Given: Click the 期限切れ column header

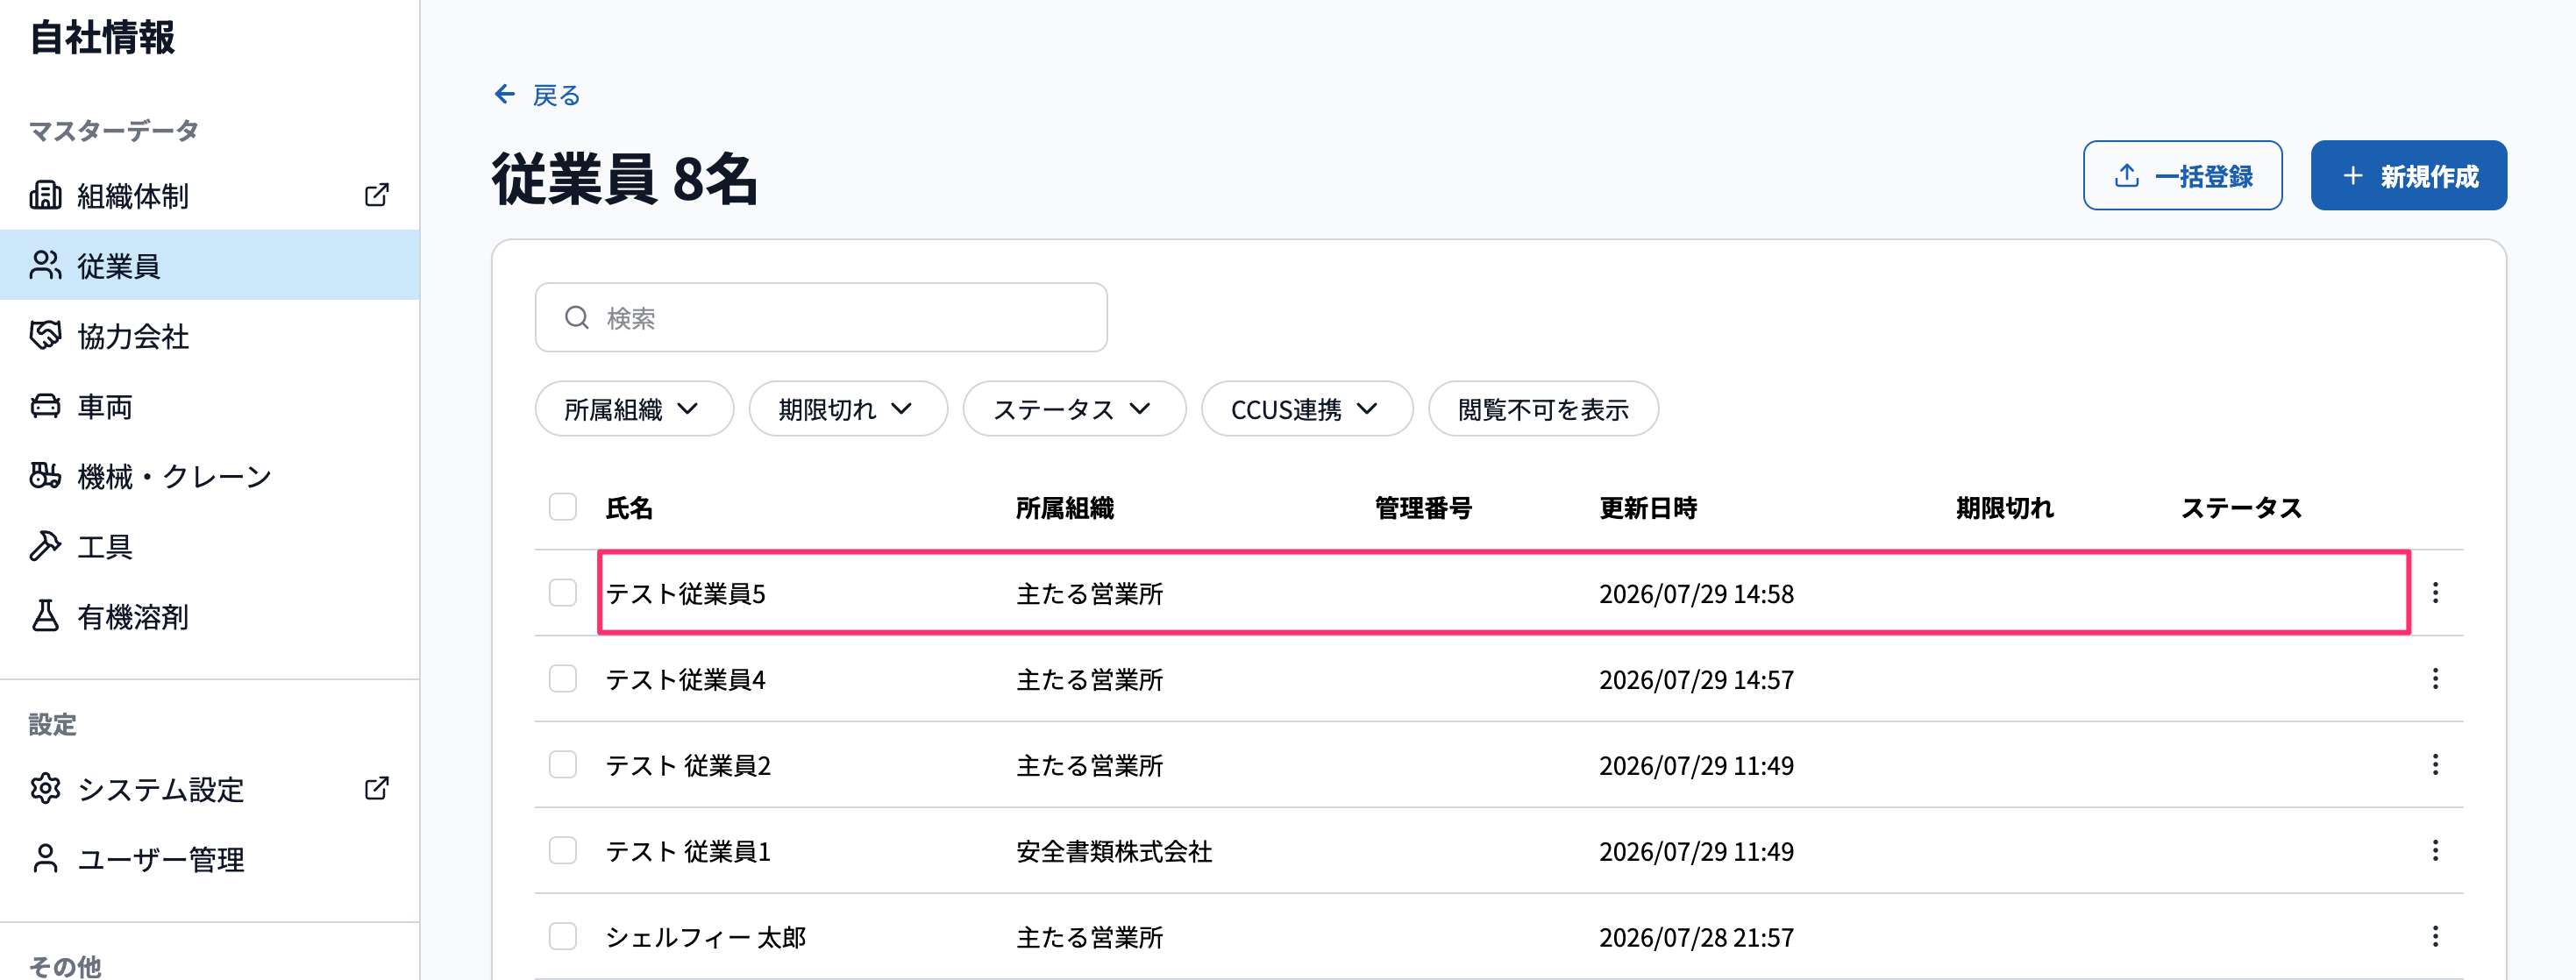Looking at the screenshot, I should pyautogui.click(x=2004, y=508).
